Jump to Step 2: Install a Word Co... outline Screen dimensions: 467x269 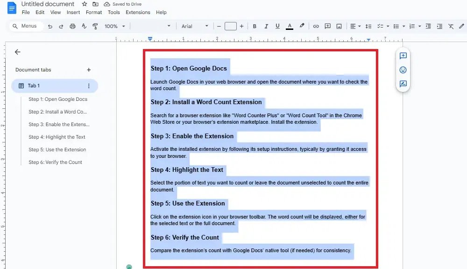pos(58,112)
